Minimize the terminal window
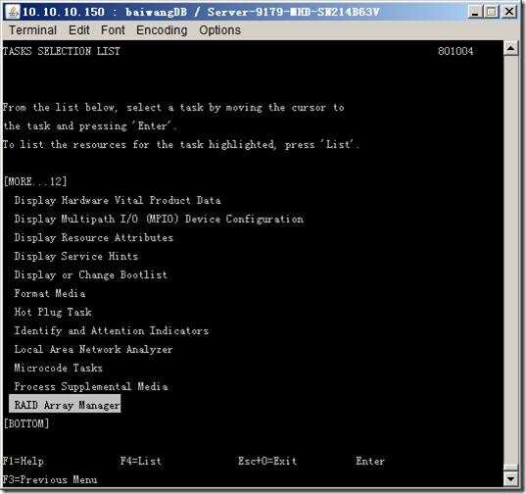The image size is (526, 494). click(474, 12)
